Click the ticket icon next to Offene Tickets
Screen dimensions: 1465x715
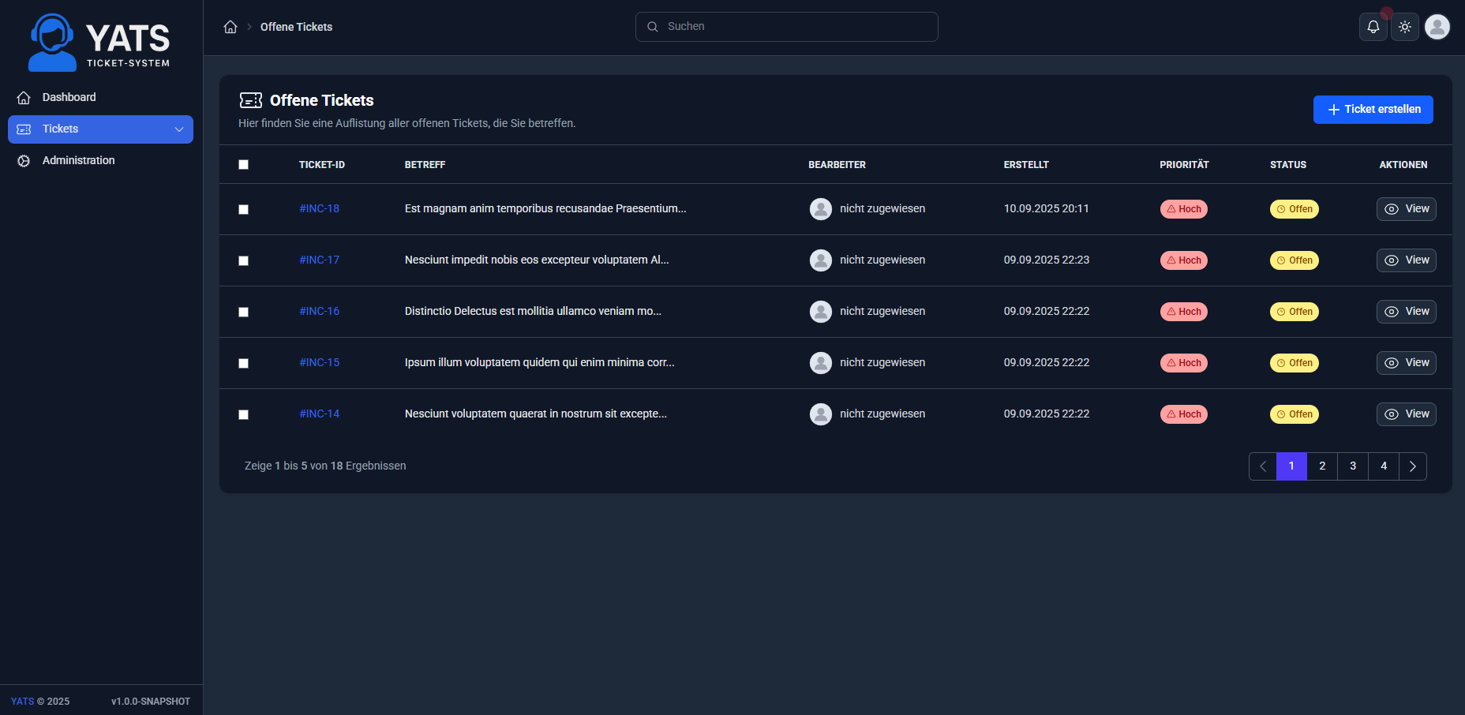click(x=251, y=100)
